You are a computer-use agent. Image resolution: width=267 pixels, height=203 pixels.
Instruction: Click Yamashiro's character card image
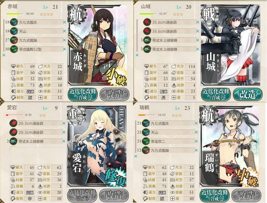231,45
